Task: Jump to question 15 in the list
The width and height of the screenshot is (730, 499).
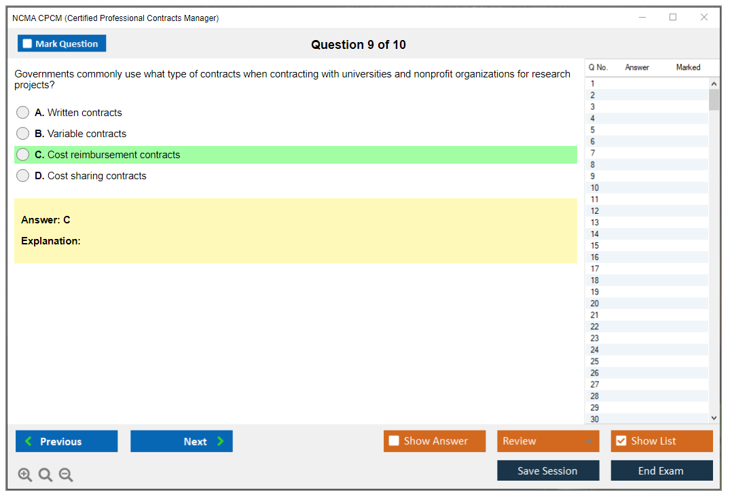Action: [595, 246]
